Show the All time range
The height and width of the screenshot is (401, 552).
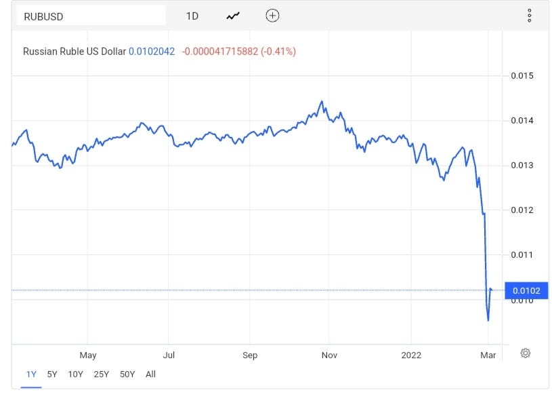click(150, 374)
